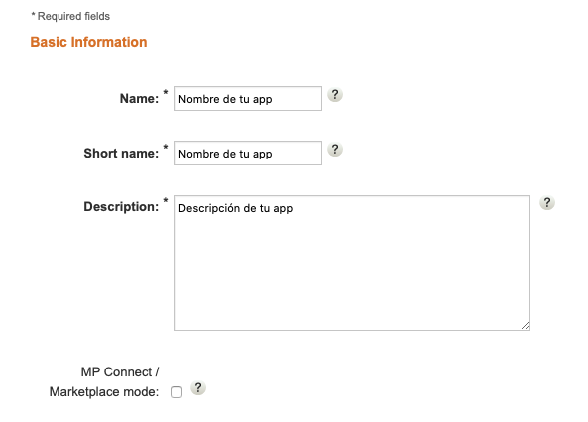Click the 'Basic Information' section heading
Image resolution: width=588 pixels, height=422 pixels.
[88, 42]
